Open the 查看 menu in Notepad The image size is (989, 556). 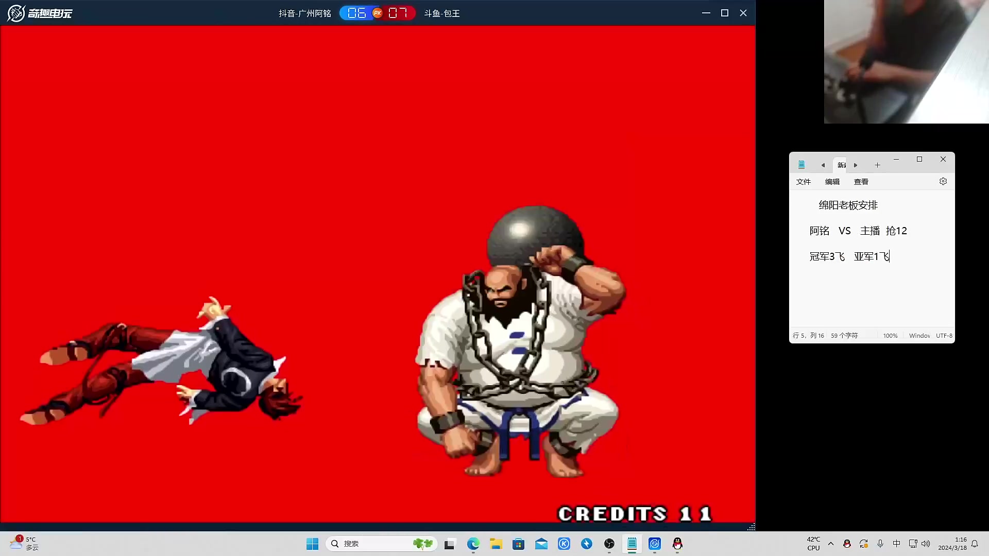coord(861,182)
